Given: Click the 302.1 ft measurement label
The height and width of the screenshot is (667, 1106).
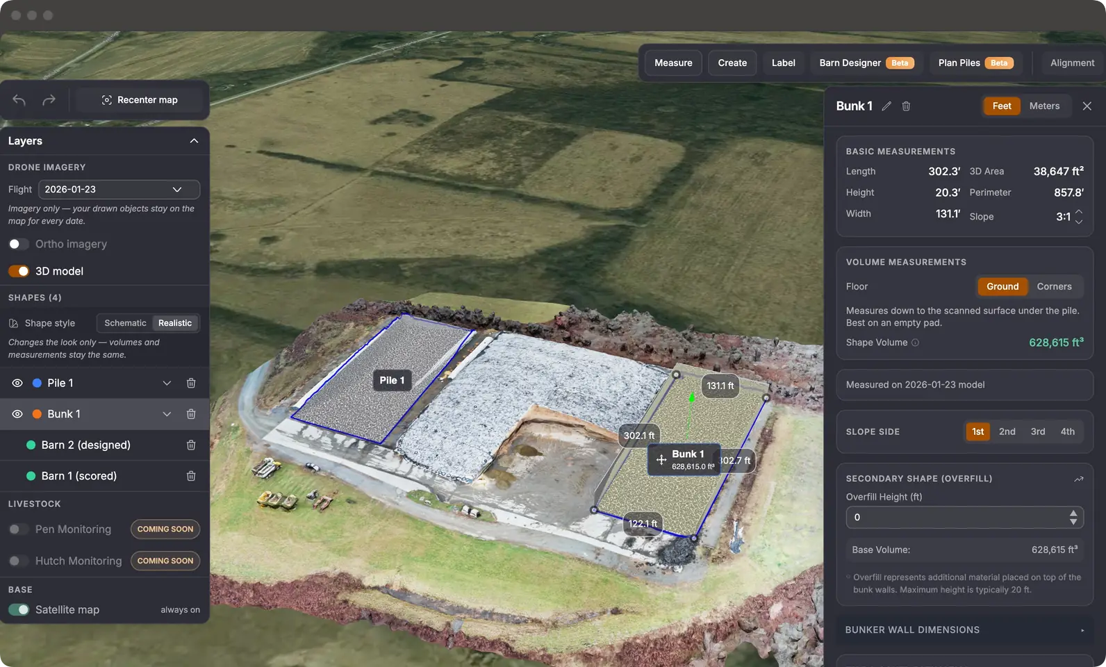Looking at the screenshot, I should [638, 436].
